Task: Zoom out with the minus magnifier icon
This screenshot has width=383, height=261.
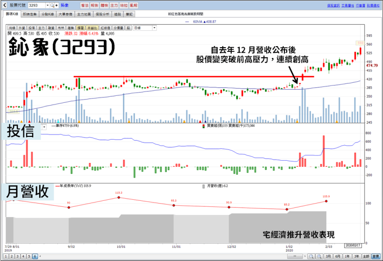Action: pyautogui.click(x=311, y=256)
